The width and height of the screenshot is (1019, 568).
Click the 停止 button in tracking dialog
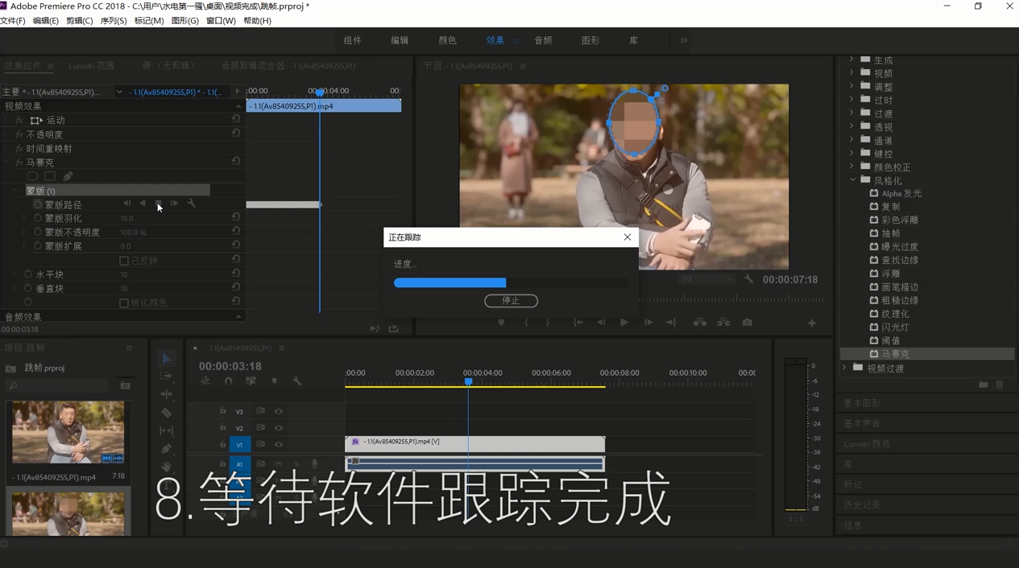511,301
